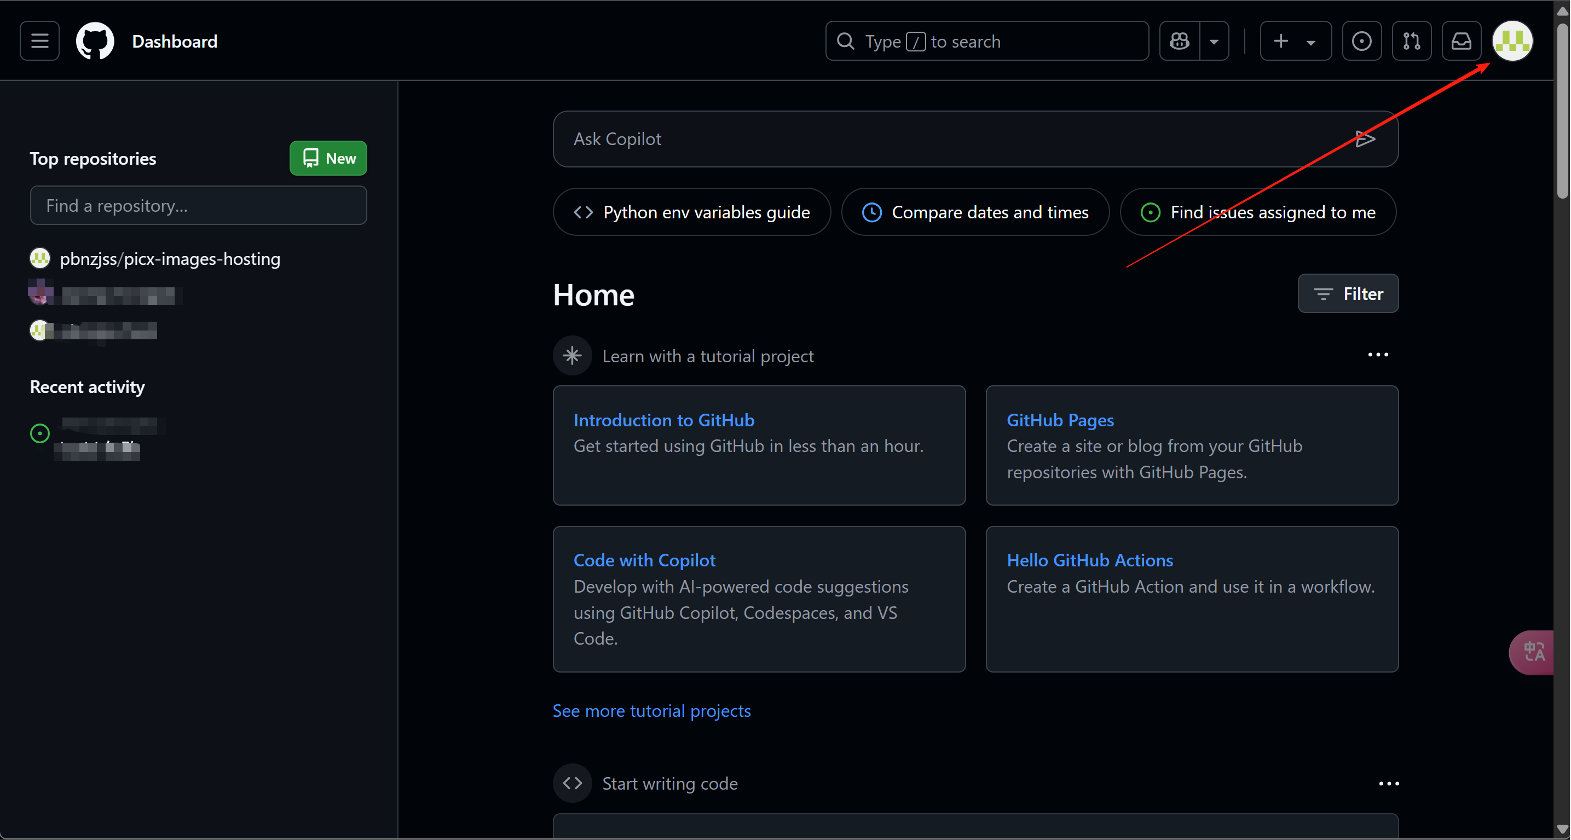This screenshot has width=1571, height=840.
Task: Open the pbnzjss/picx-images-hosting repository
Action: point(170,258)
